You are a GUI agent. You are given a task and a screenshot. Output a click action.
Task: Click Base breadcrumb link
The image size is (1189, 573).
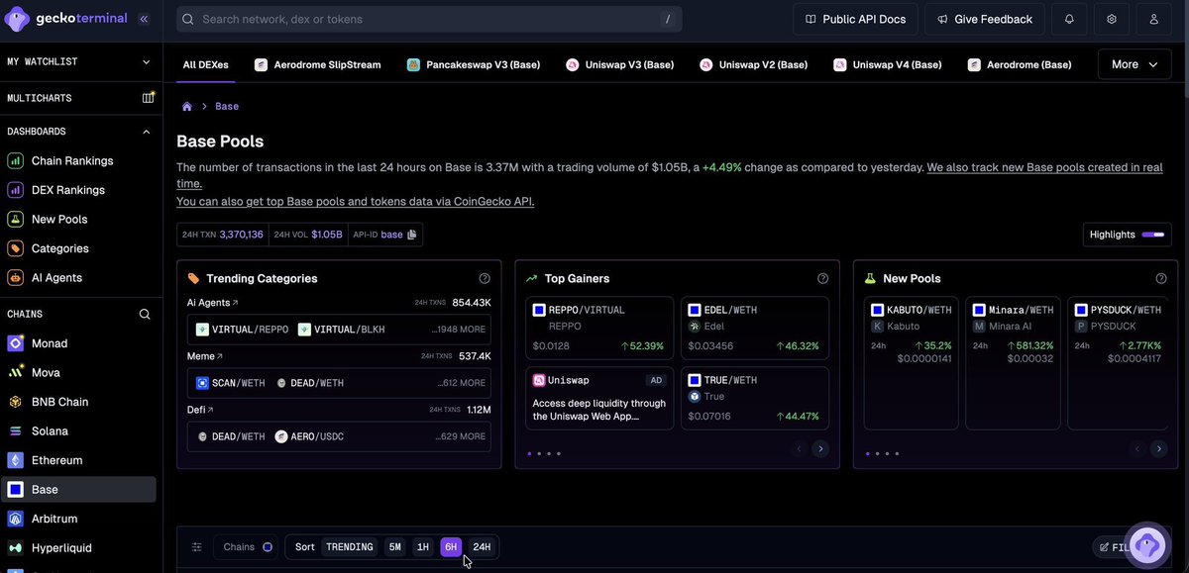point(227,106)
